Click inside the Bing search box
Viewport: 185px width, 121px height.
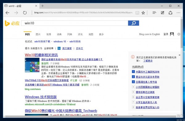pyautogui.click(x=75, y=23)
